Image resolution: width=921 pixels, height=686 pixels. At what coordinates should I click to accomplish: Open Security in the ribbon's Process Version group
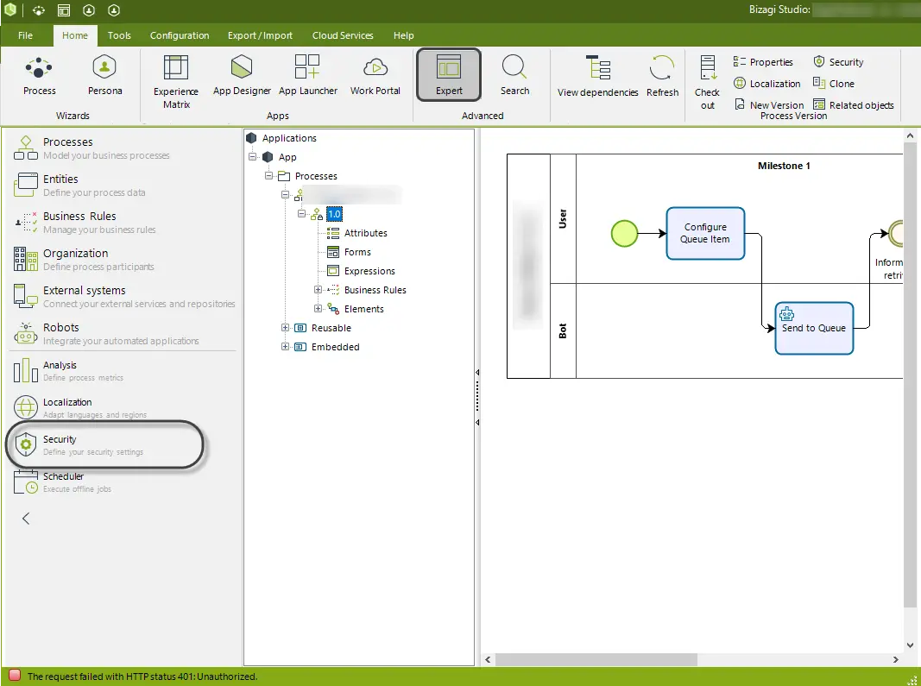pyautogui.click(x=838, y=61)
